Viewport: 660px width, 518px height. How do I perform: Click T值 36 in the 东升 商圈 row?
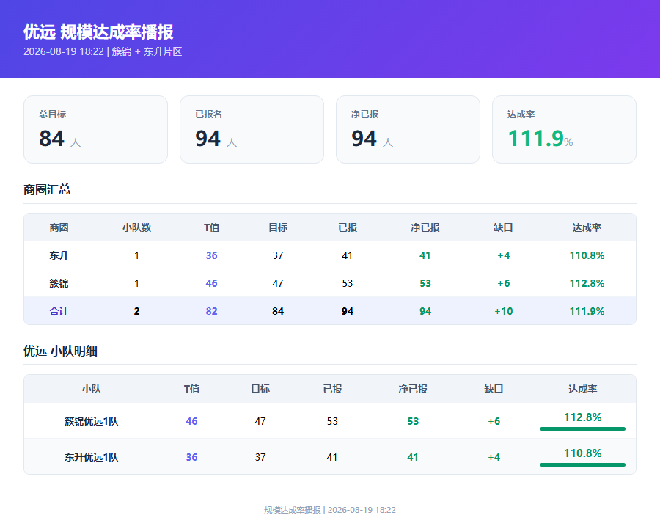pyautogui.click(x=211, y=255)
